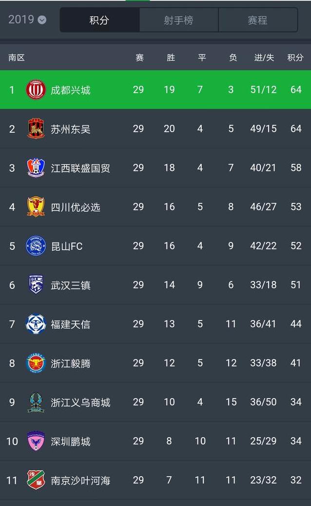Click the 南区 division label
This screenshot has width=311, height=506.
click(x=17, y=58)
